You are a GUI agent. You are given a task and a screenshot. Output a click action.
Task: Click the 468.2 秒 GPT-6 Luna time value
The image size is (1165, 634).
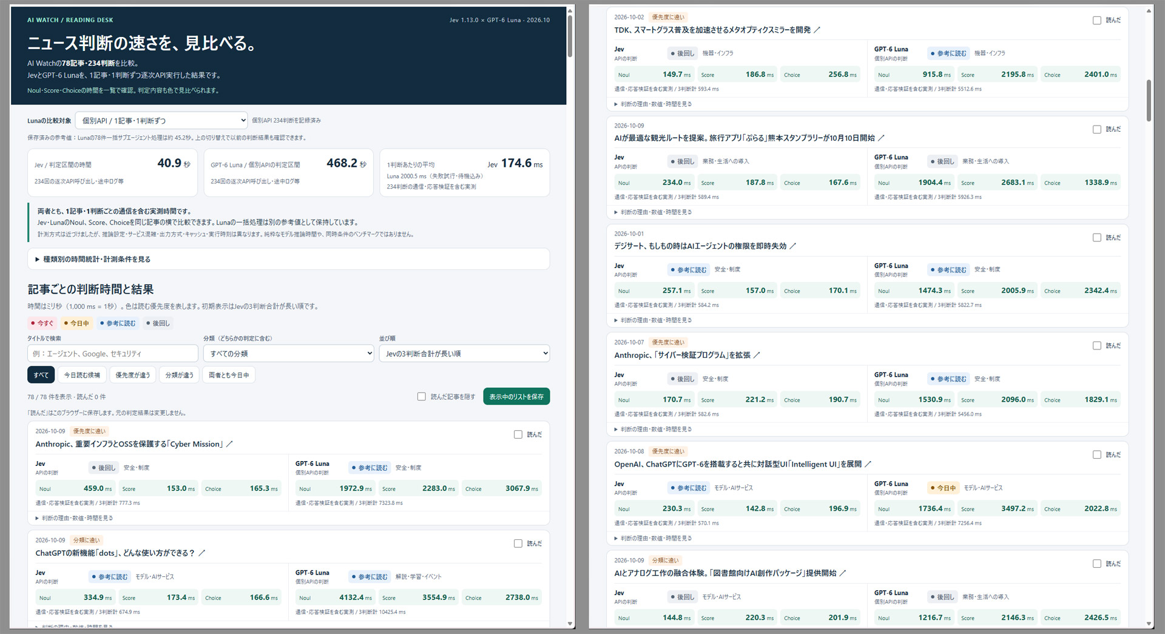[x=346, y=163]
